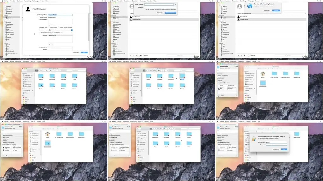
Task: Open Open Directory in password-sheet window's sidebar
Action: coord(118,52)
